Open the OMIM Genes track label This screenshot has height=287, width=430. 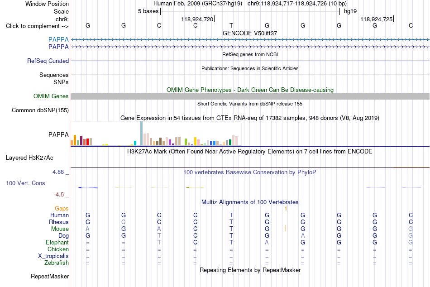[51, 96]
